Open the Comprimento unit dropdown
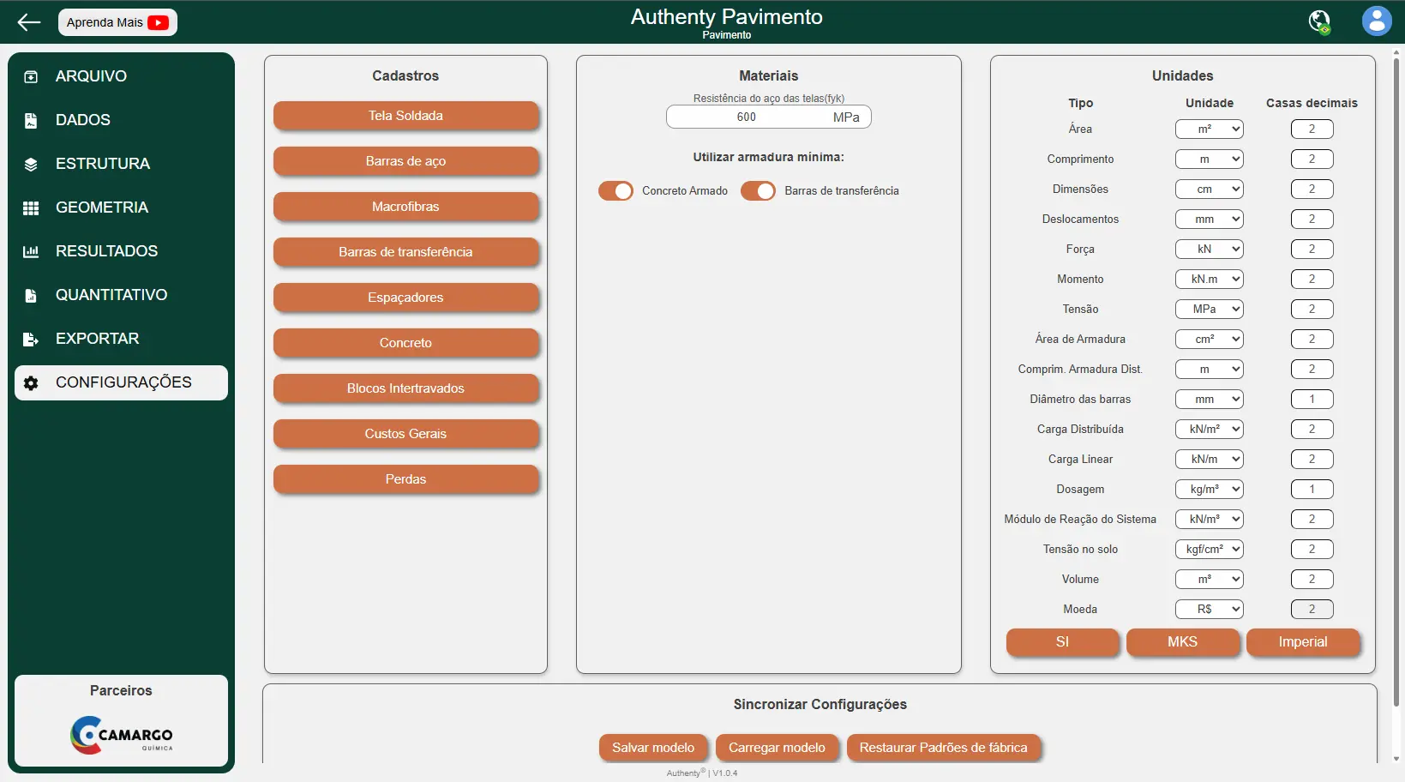The width and height of the screenshot is (1405, 782). pos(1210,159)
